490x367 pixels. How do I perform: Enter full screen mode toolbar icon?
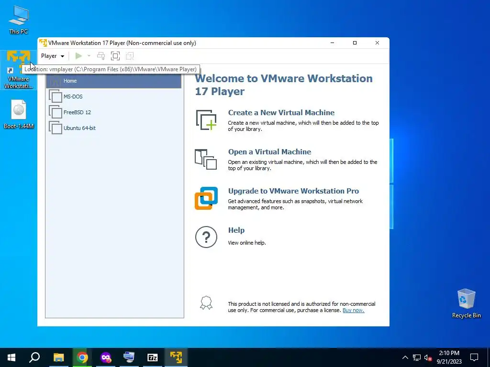[x=115, y=56]
